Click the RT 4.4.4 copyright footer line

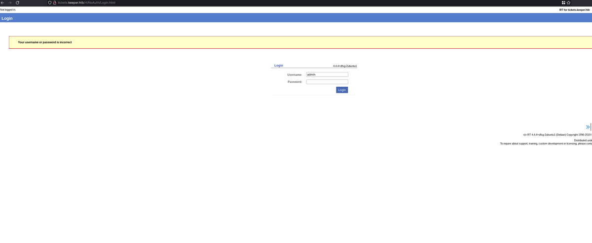pos(557,135)
